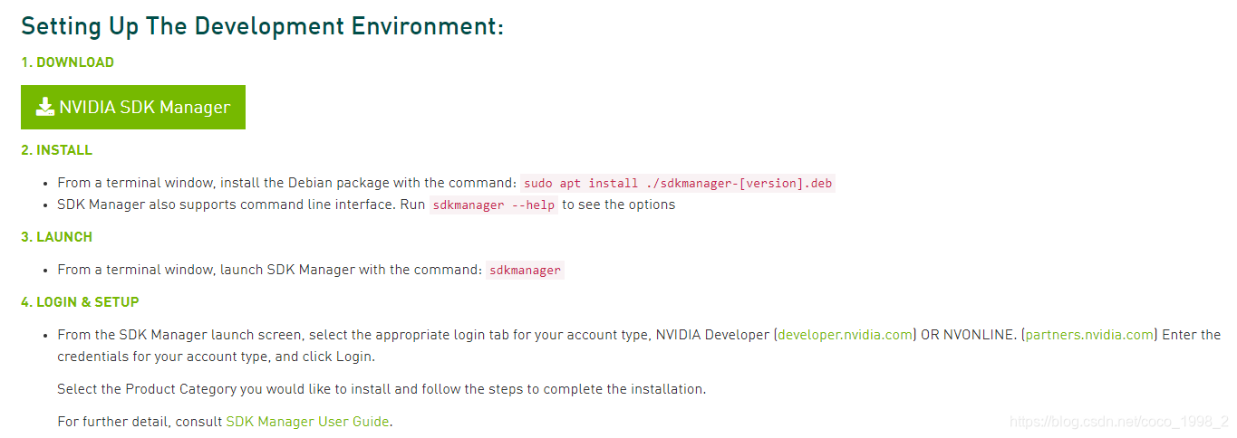This screenshot has height=438, width=1237.
Task: Select the 'sdkmanager --help' code snippet
Action: pos(493,205)
